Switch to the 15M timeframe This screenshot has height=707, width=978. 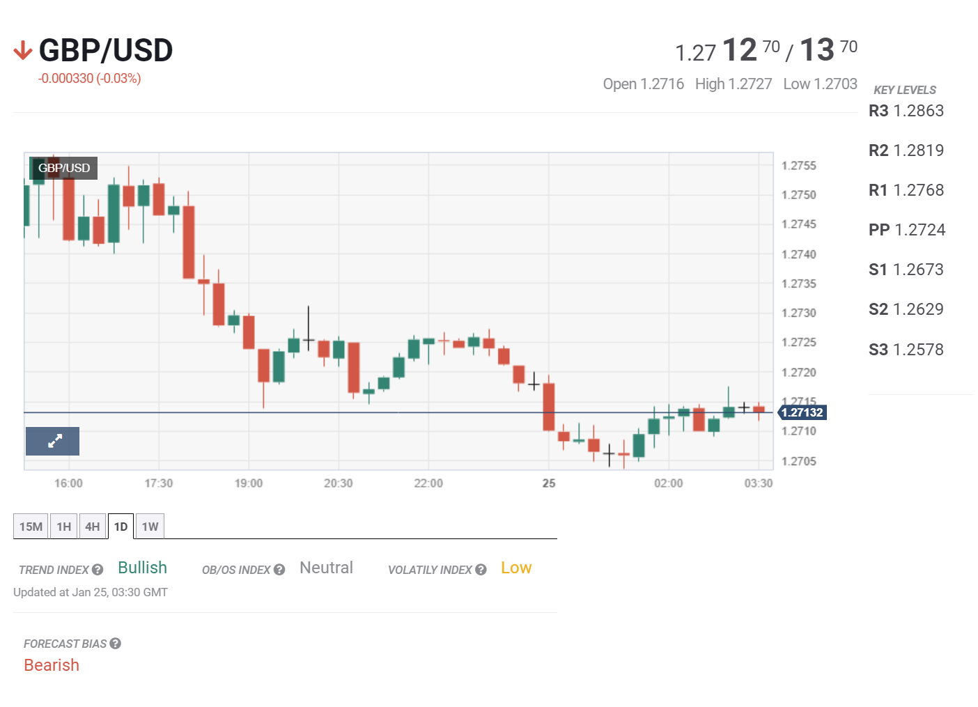point(30,526)
